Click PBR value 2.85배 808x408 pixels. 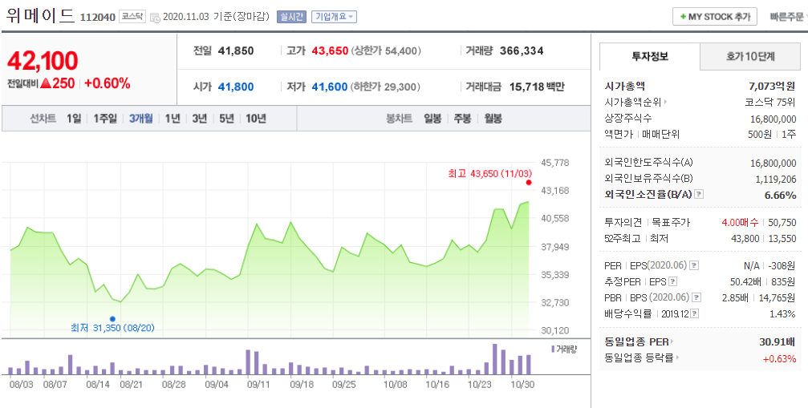tap(734, 297)
